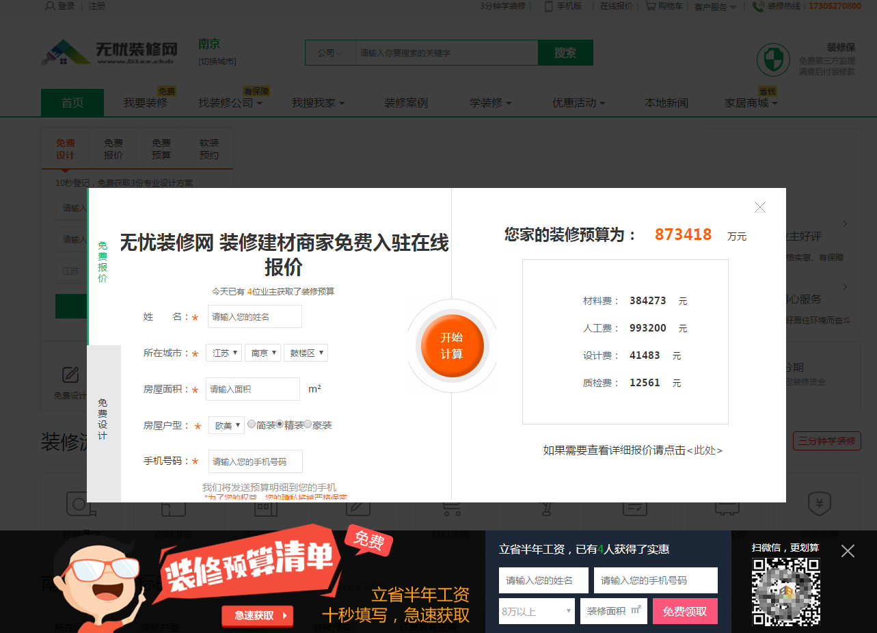Expand the 找装修公司 navigation menu
This screenshot has height=633, width=877.
[x=230, y=103]
